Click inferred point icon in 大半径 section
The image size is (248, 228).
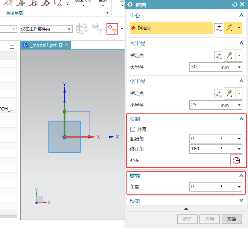point(230,56)
